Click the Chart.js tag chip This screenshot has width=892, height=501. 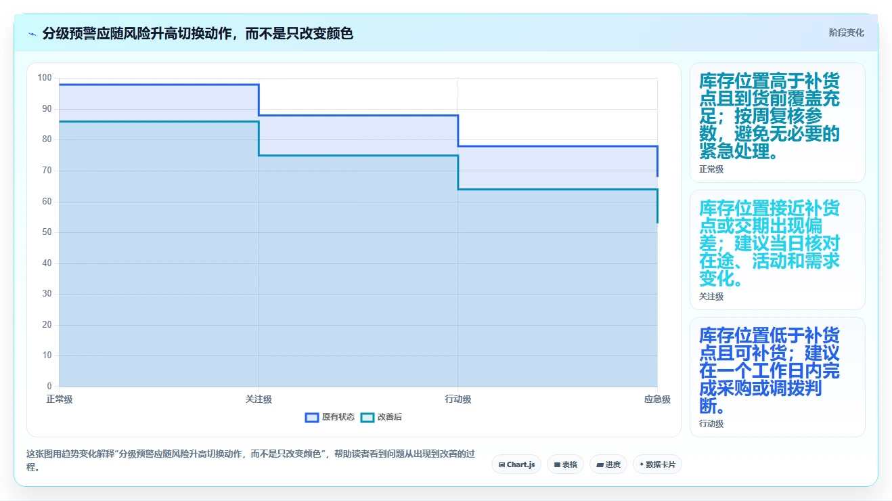(x=516, y=464)
